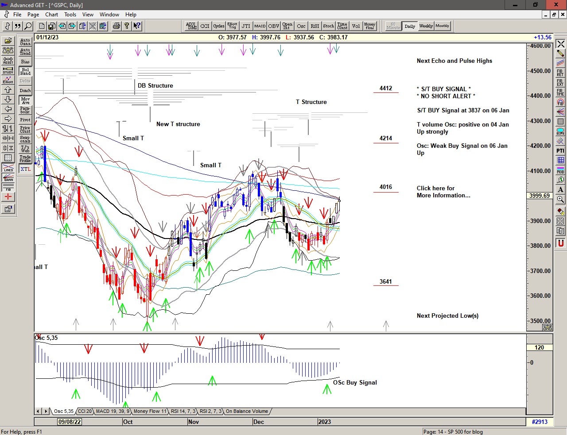Click the Print icon in toolbar

point(116,26)
